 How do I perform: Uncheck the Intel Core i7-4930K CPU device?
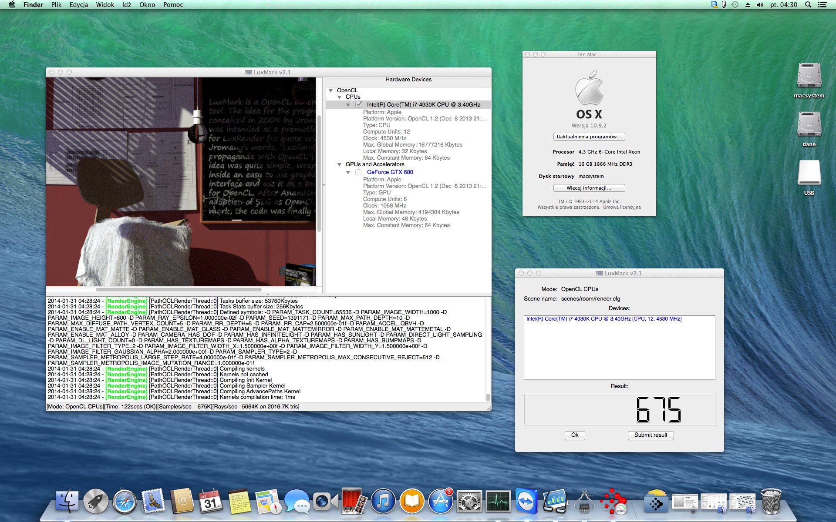[359, 104]
